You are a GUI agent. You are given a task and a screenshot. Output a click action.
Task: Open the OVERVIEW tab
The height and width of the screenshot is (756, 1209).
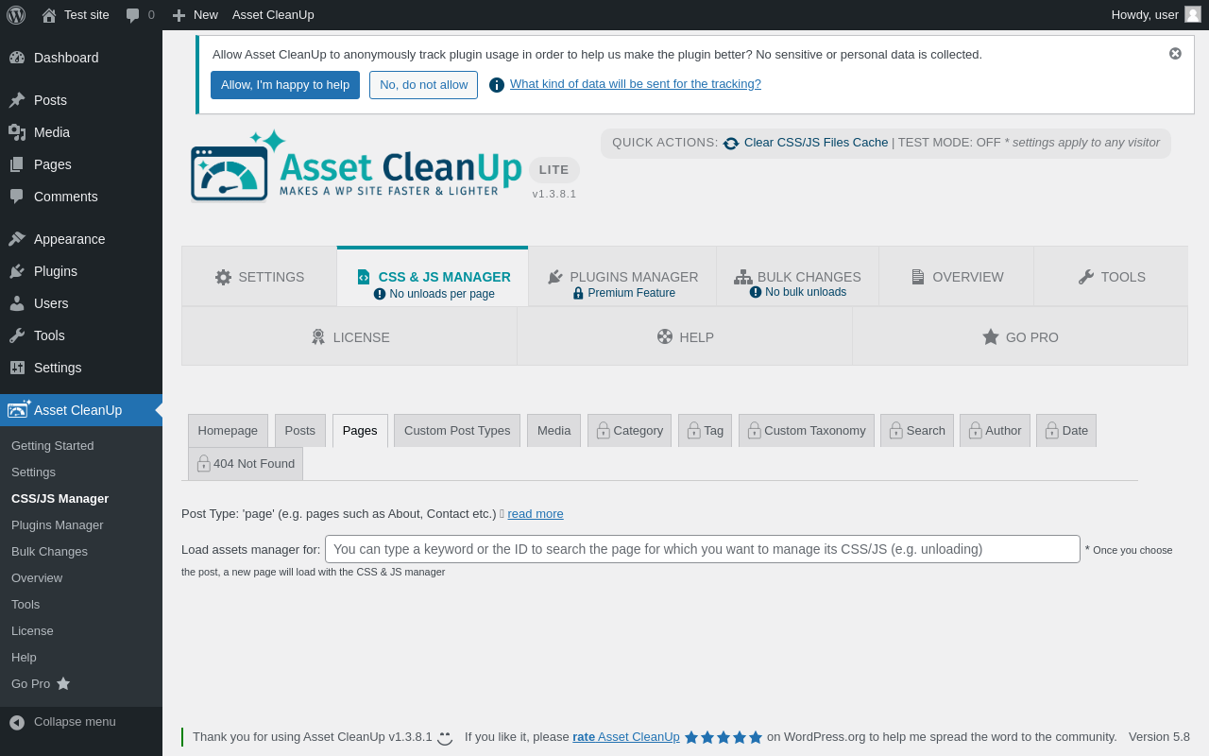click(956, 277)
